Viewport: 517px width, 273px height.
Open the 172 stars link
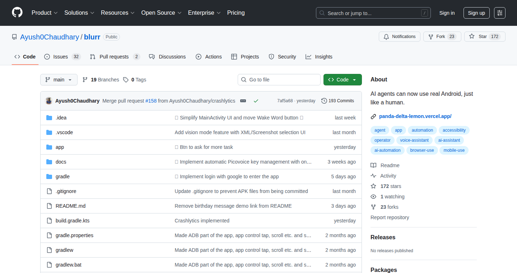pos(391,186)
